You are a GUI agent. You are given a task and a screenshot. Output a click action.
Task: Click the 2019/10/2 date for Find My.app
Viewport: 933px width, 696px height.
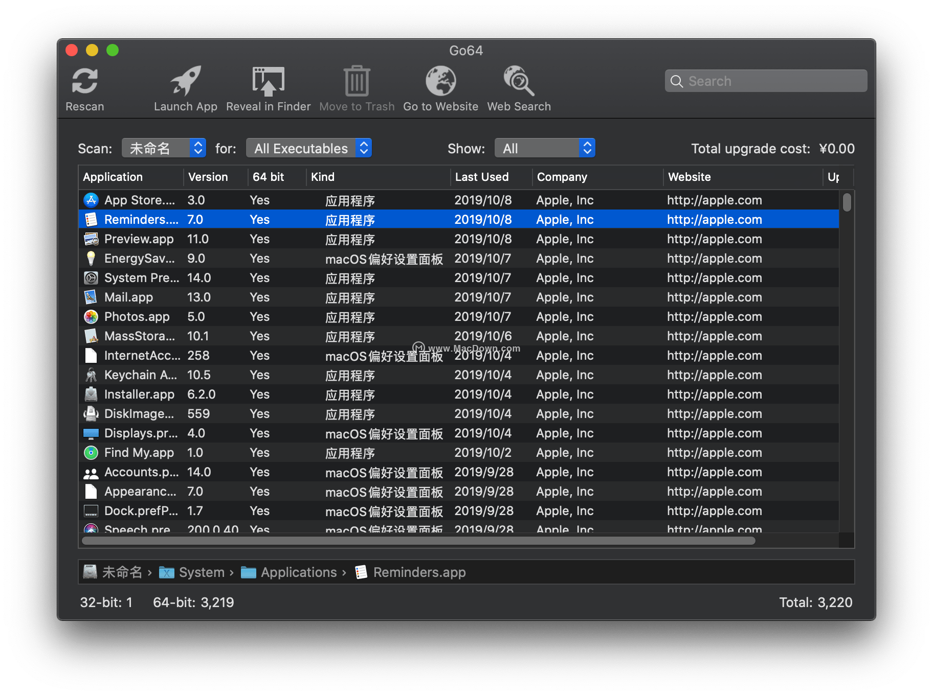(483, 452)
